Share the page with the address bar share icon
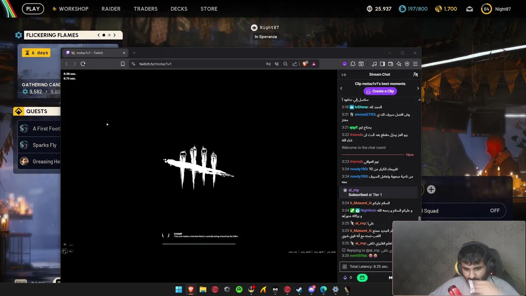Viewport: 526px width, 296px height. pos(295,64)
